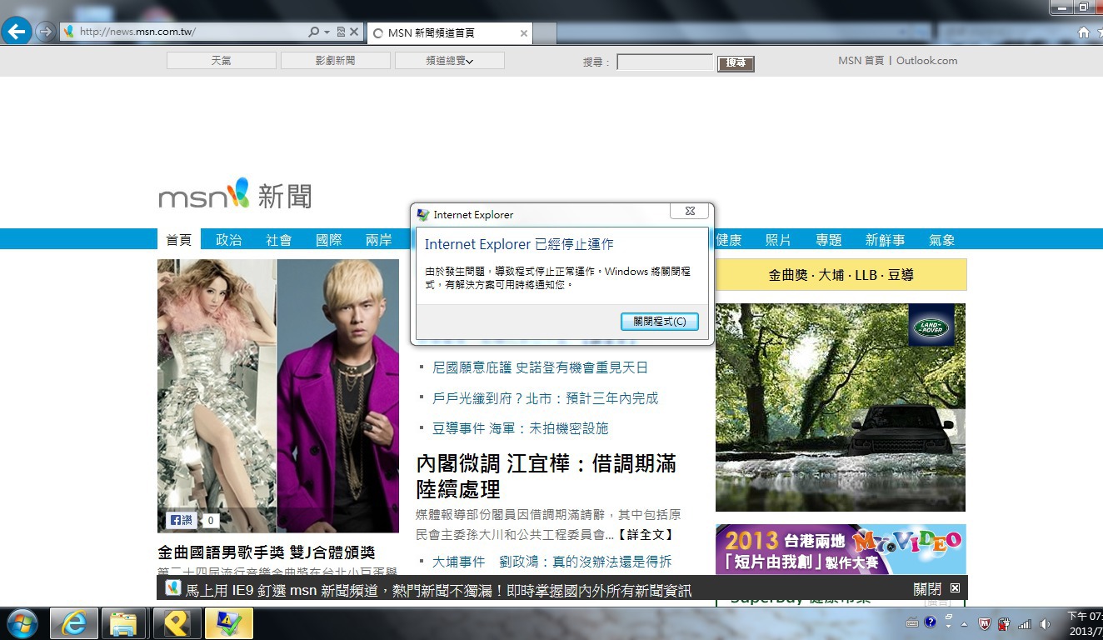Go back with the blue browser arrow
The image size is (1103, 640).
point(17,32)
